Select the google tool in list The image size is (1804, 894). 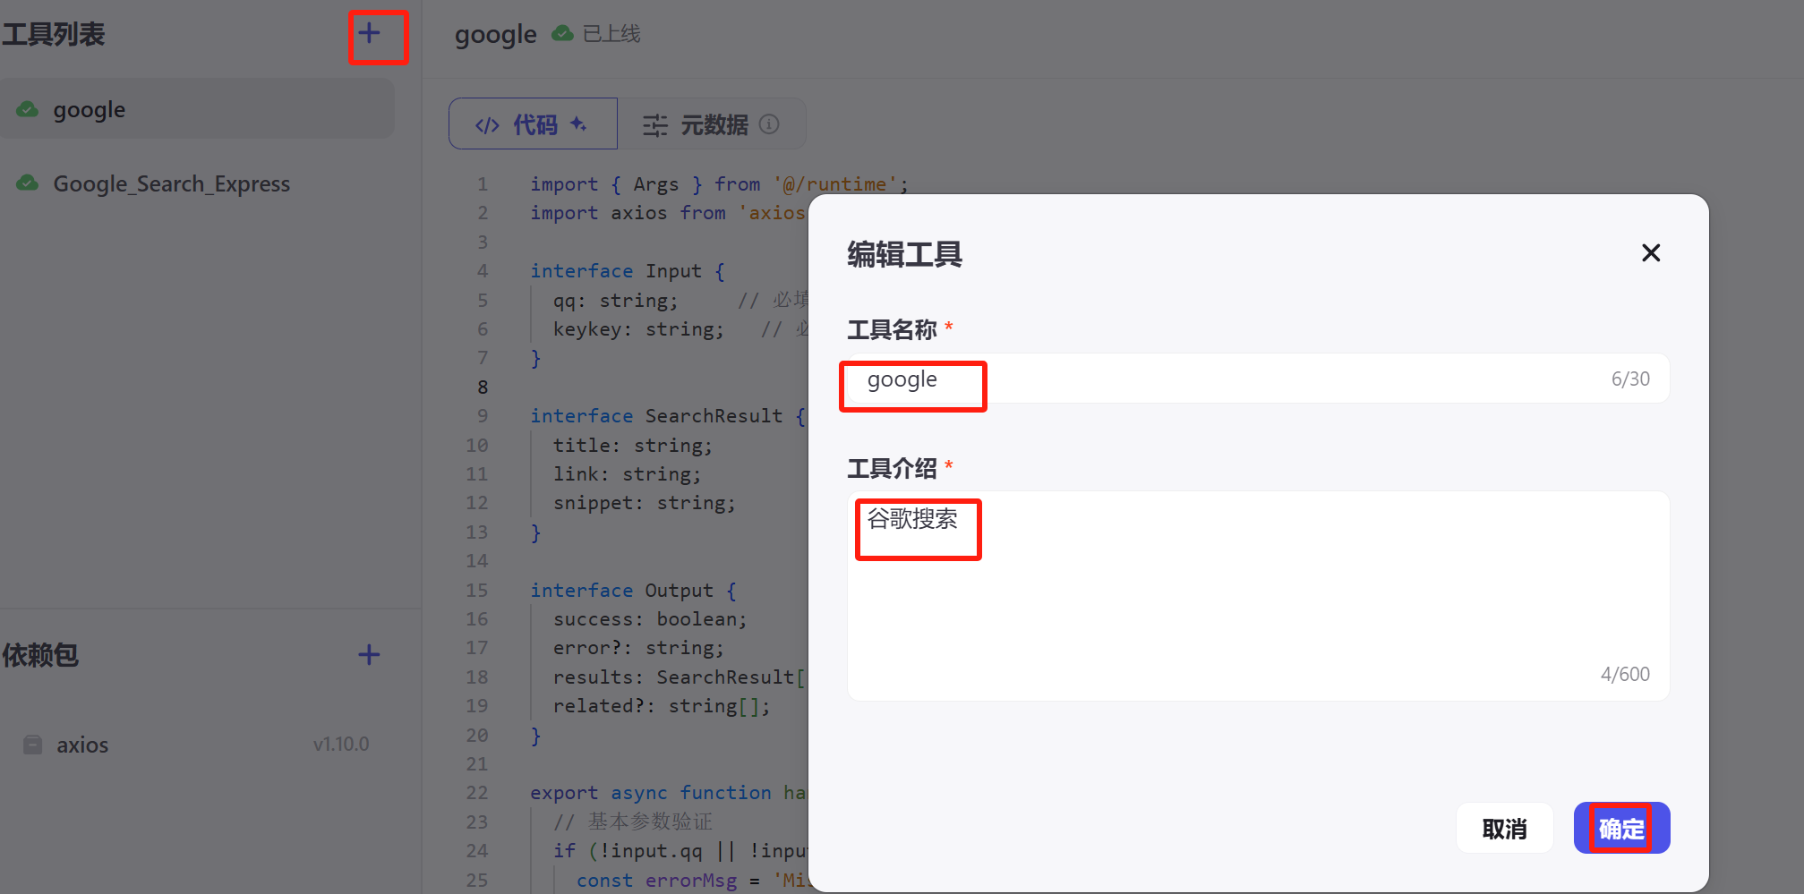pyautogui.click(x=90, y=109)
